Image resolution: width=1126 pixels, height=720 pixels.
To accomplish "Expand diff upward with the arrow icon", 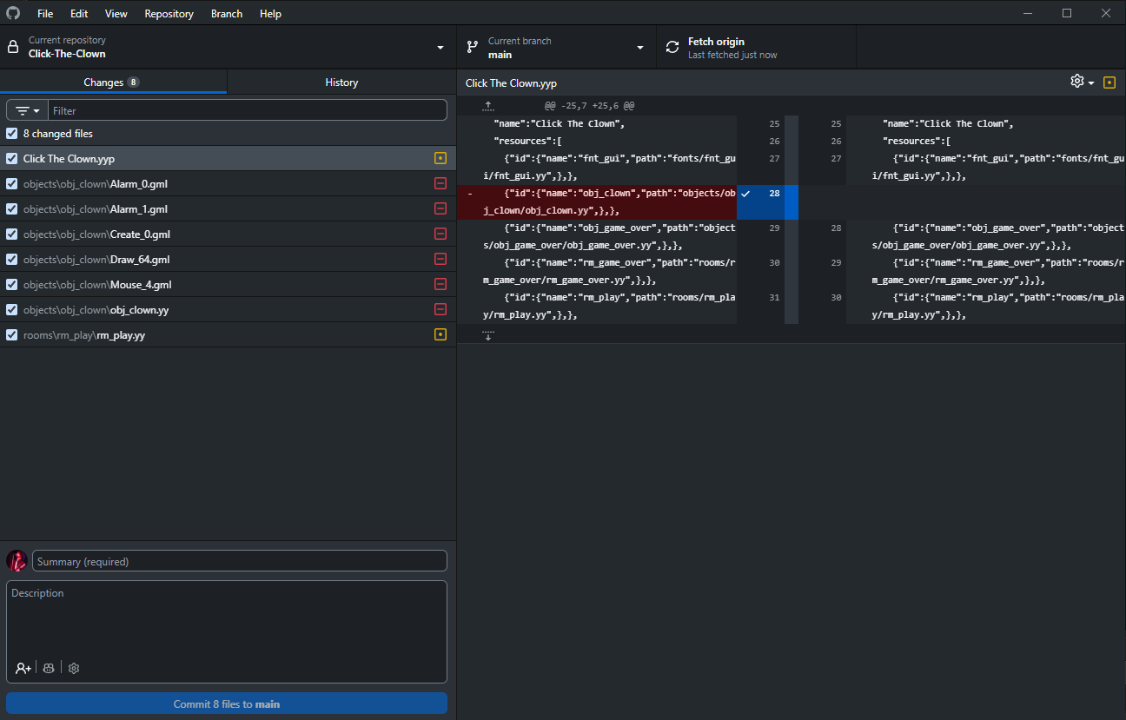I will pyautogui.click(x=488, y=106).
